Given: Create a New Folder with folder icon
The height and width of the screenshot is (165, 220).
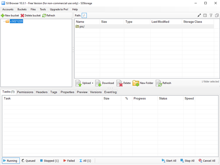Looking at the screenshot, I should (x=136, y=83).
